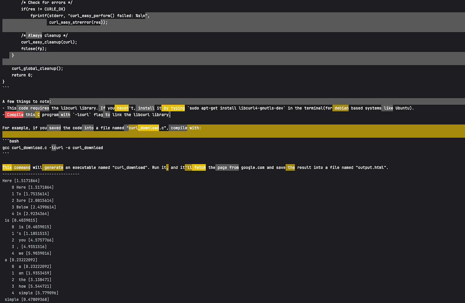Click the line beginning "For example, if you saved"
Image resolution: width=465 pixels, height=303 pixels.
[102, 128]
